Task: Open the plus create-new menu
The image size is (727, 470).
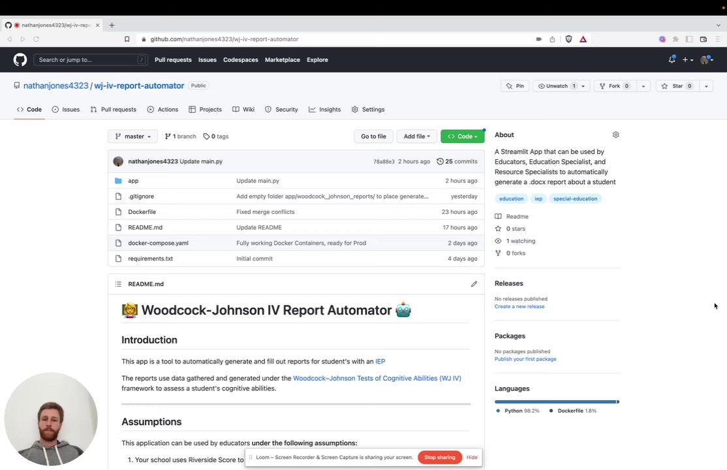Action: pyautogui.click(x=688, y=60)
